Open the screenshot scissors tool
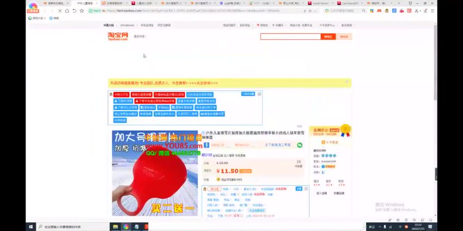The image size is (463, 231). point(417,11)
